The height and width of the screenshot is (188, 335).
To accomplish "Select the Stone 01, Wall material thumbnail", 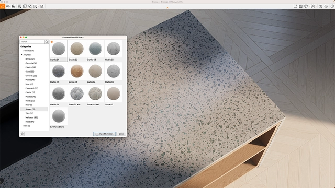I will tap(77, 93).
